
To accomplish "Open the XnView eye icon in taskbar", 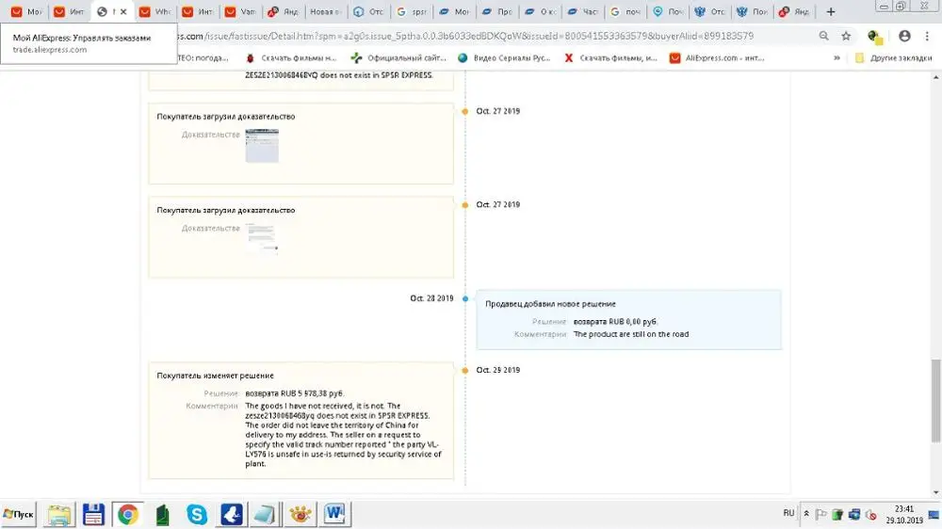I will coord(300,515).
